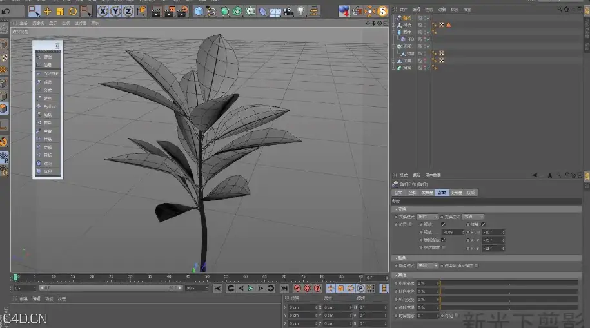This screenshot has height=328, width=590.
Task: Toggle Autokeying red button
Action: 308,288
